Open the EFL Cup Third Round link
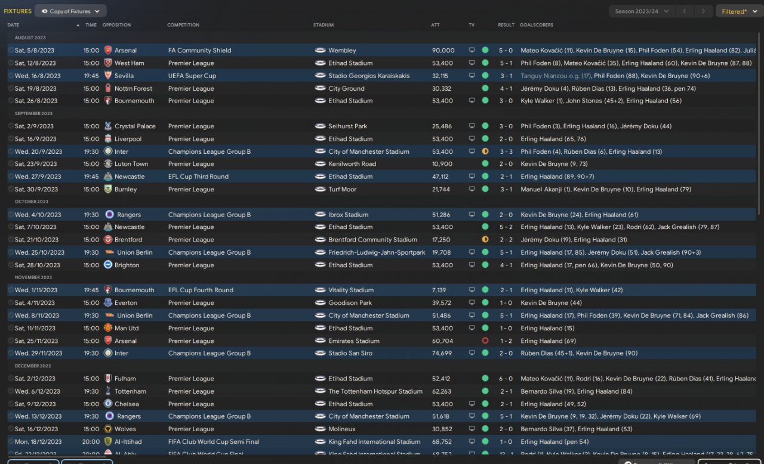Screen dimensions: 764x464 [198, 177]
